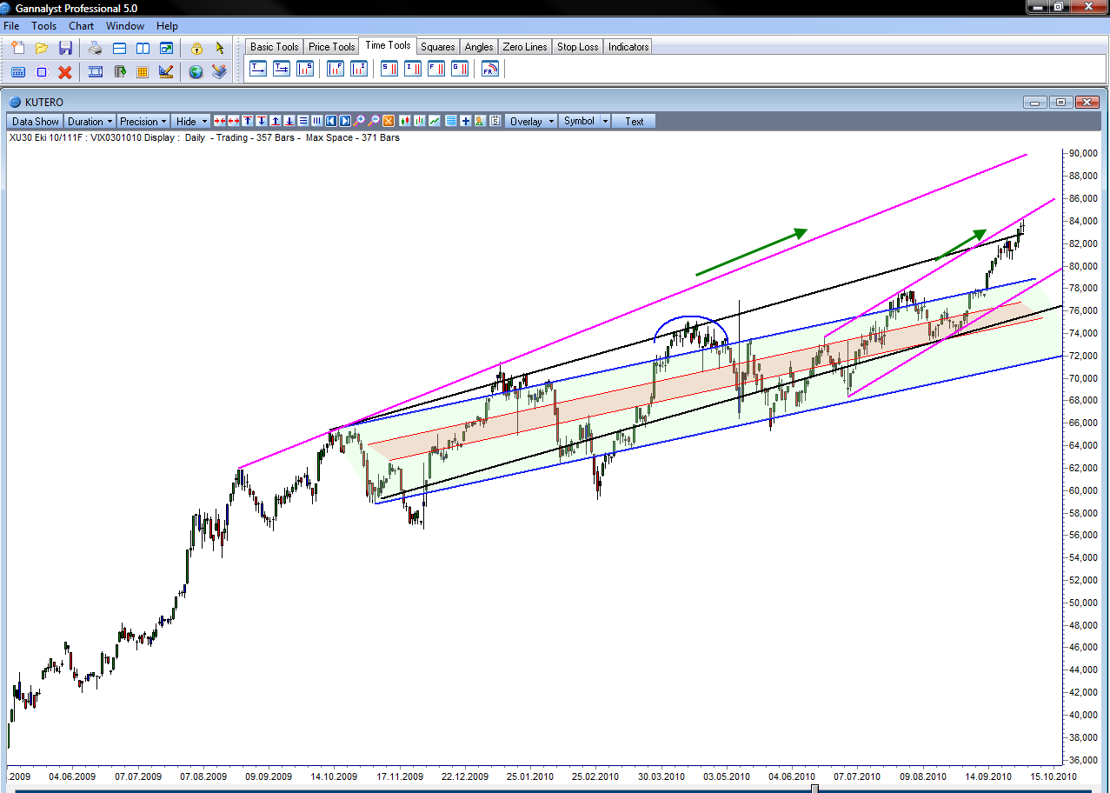Click the zoom in magnifier icon

click(x=359, y=122)
